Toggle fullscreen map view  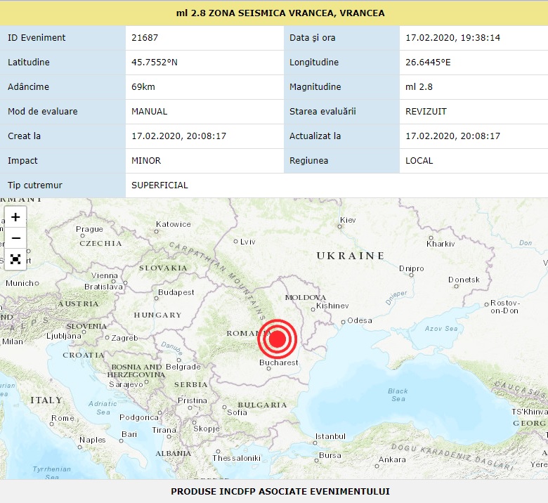[15, 259]
